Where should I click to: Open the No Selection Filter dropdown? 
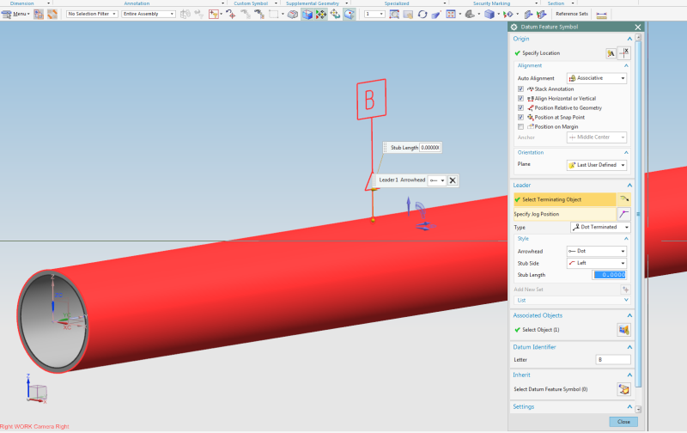92,14
